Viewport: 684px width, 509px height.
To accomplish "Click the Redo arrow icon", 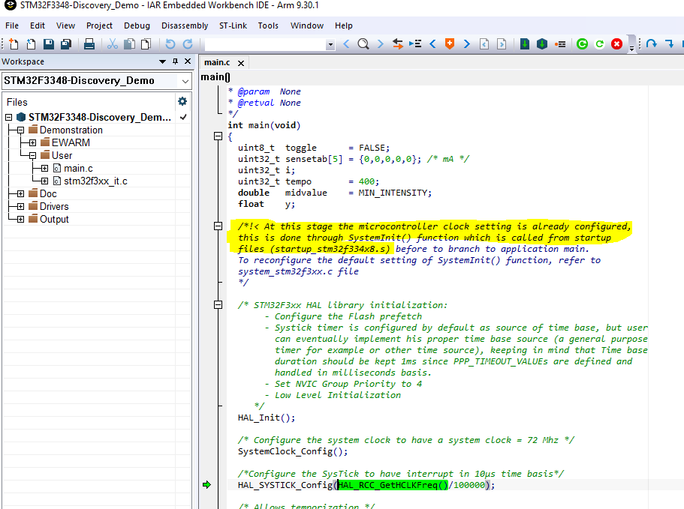I will (188, 44).
